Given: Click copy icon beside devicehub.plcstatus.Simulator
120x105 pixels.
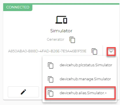Looking at the screenshot, I should coord(51,65).
